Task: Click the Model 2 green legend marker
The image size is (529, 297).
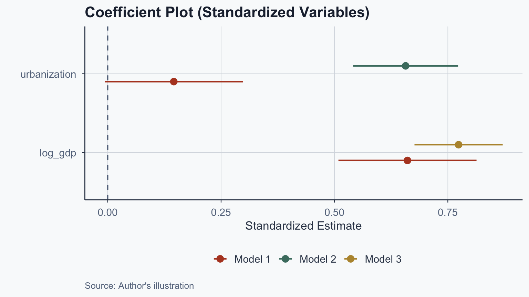Action: click(286, 259)
